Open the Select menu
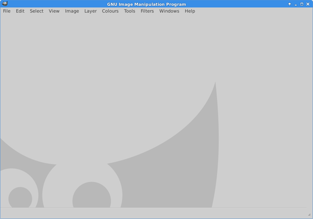 coord(37,11)
